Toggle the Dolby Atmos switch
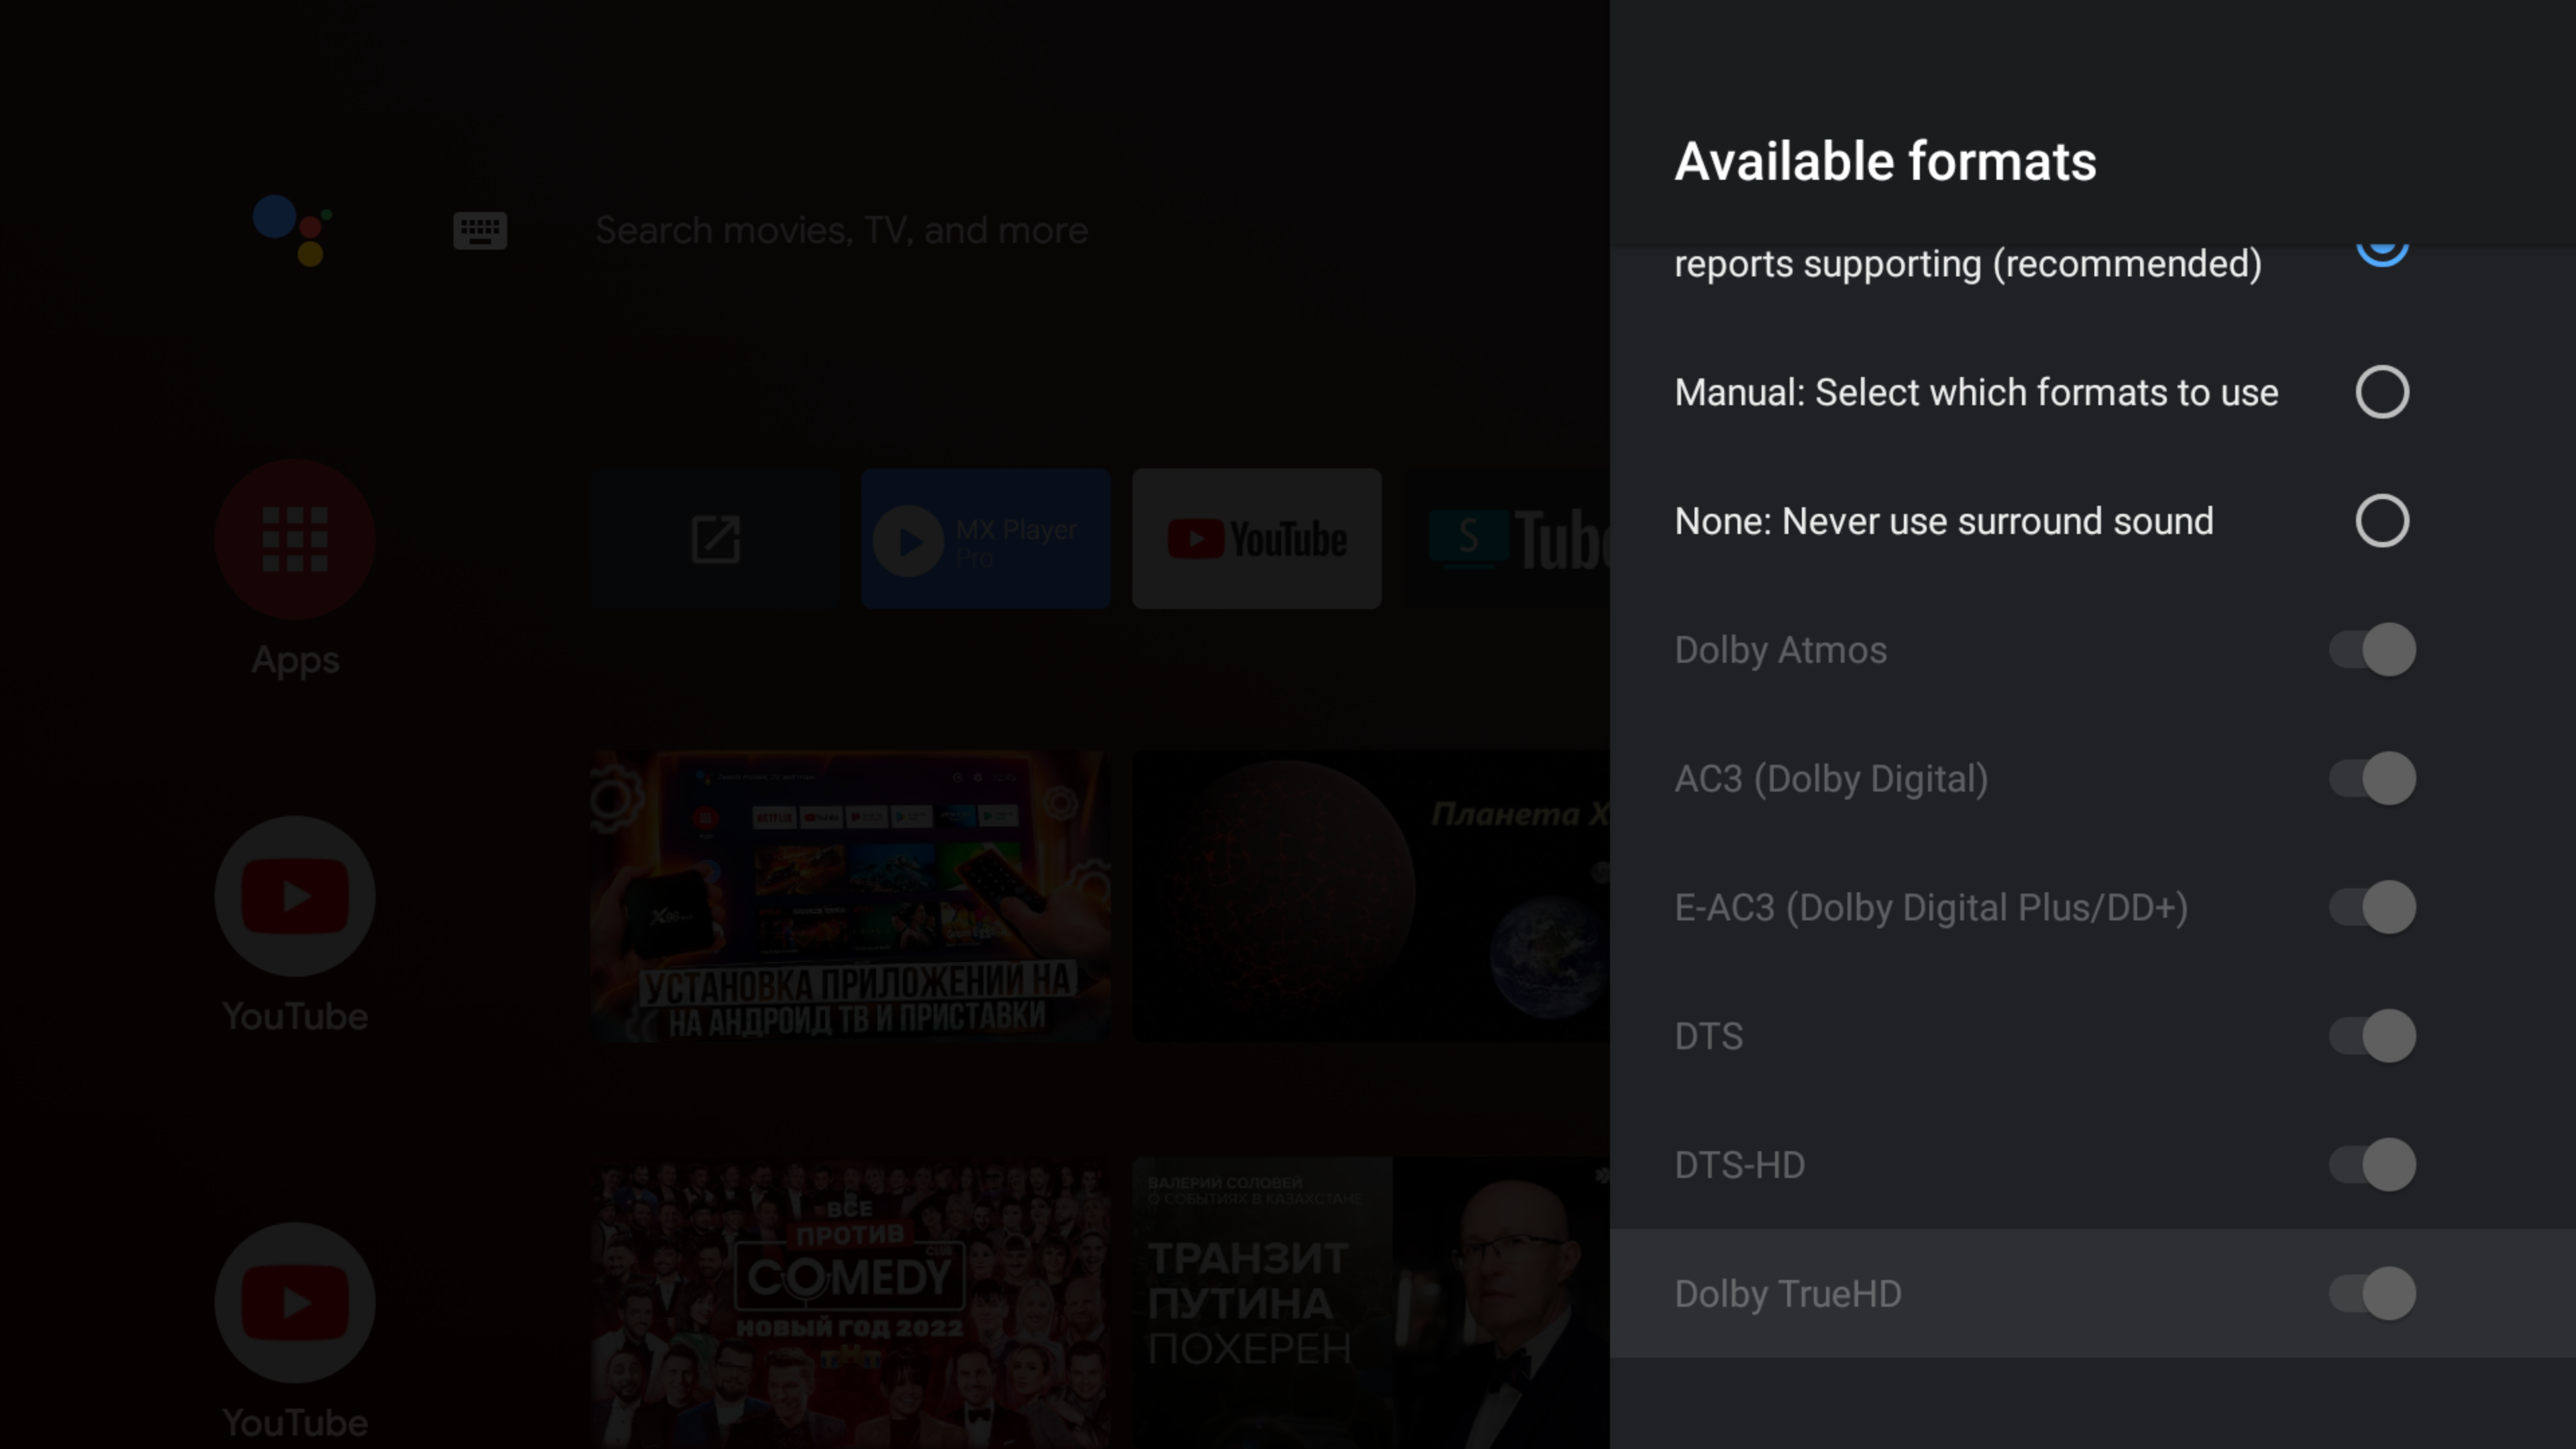Viewport: 2576px width, 1449px height. point(2372,650)
